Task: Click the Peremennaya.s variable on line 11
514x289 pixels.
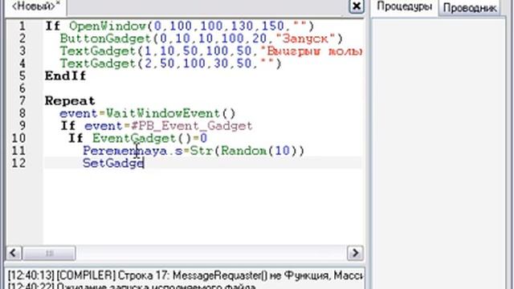Action: tap(133, 151)
